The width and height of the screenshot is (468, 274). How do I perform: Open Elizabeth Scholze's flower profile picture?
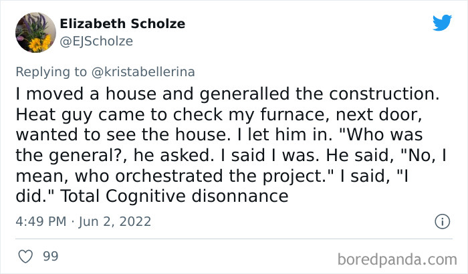point(32,32)
